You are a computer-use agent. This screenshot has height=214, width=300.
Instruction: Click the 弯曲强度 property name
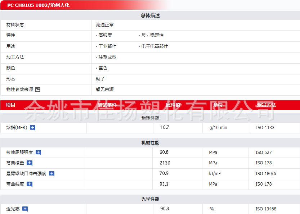point(15,184)
